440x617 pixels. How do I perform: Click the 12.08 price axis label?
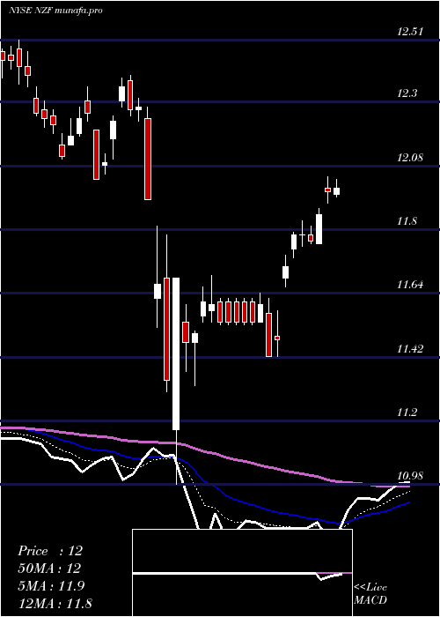[x=410, y=158]
